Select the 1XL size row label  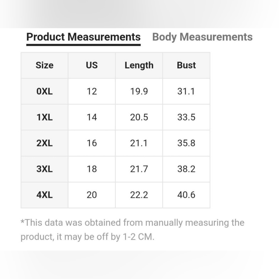44,117
